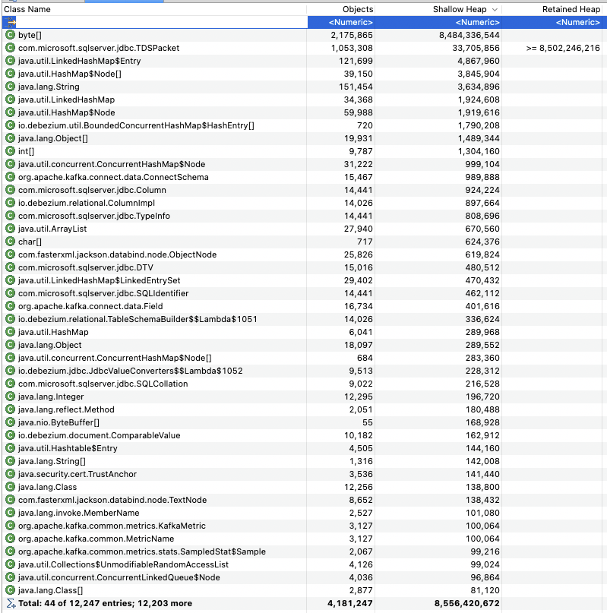607x613 pixels.
Task: Click the total objects count 4,181,247
Action: pyautogui.click(x=349, y=603)
